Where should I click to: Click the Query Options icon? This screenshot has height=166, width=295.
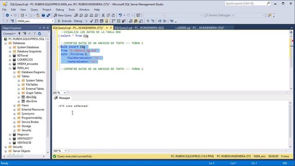(x=101, y=21)
